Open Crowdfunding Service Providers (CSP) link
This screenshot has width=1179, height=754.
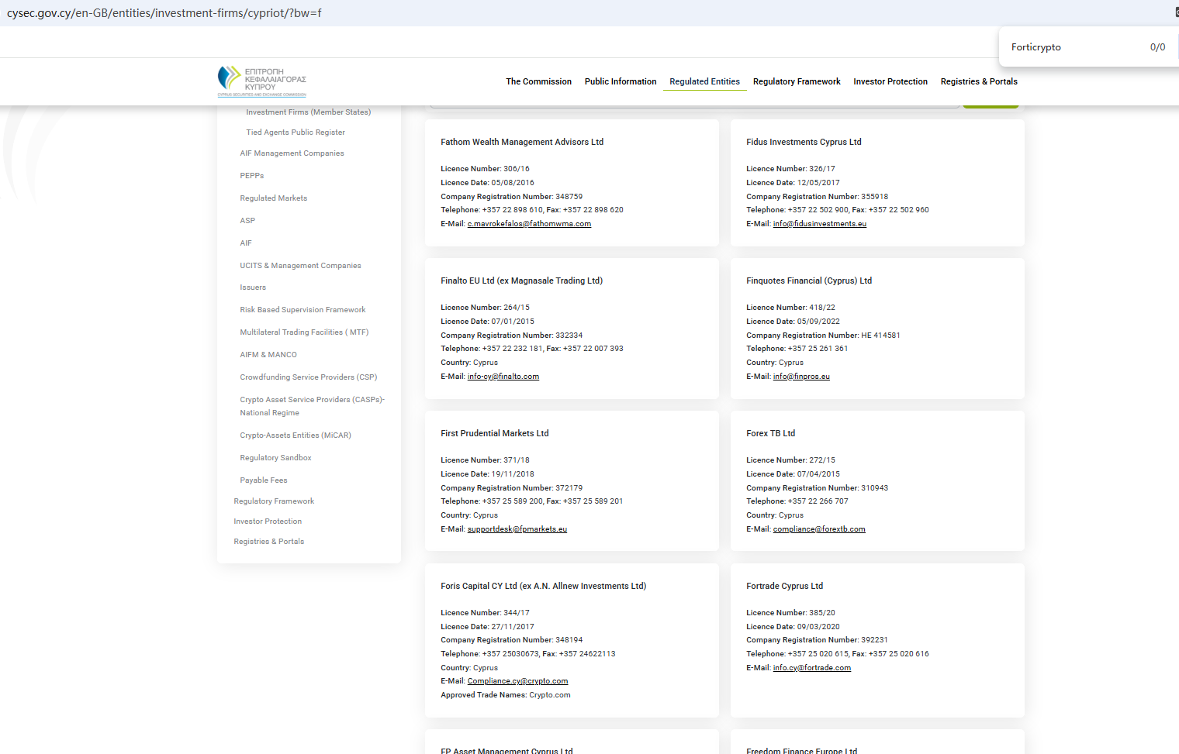coord(308,377)
